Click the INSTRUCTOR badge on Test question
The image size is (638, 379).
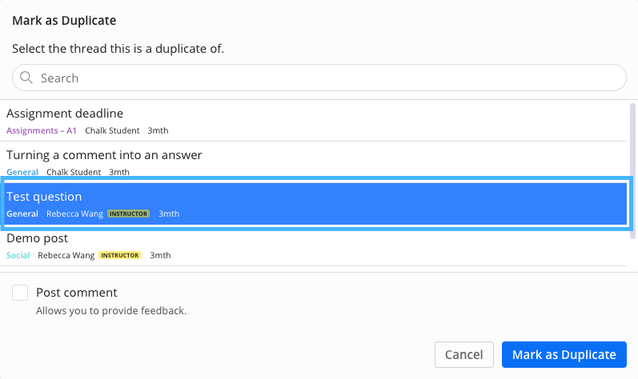click(129, 213)
